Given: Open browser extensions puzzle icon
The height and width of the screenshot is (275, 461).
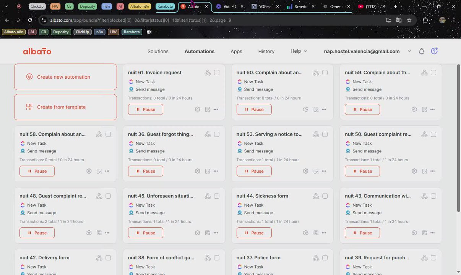Looking at the screenshot, I should click(x=425, y=20).
